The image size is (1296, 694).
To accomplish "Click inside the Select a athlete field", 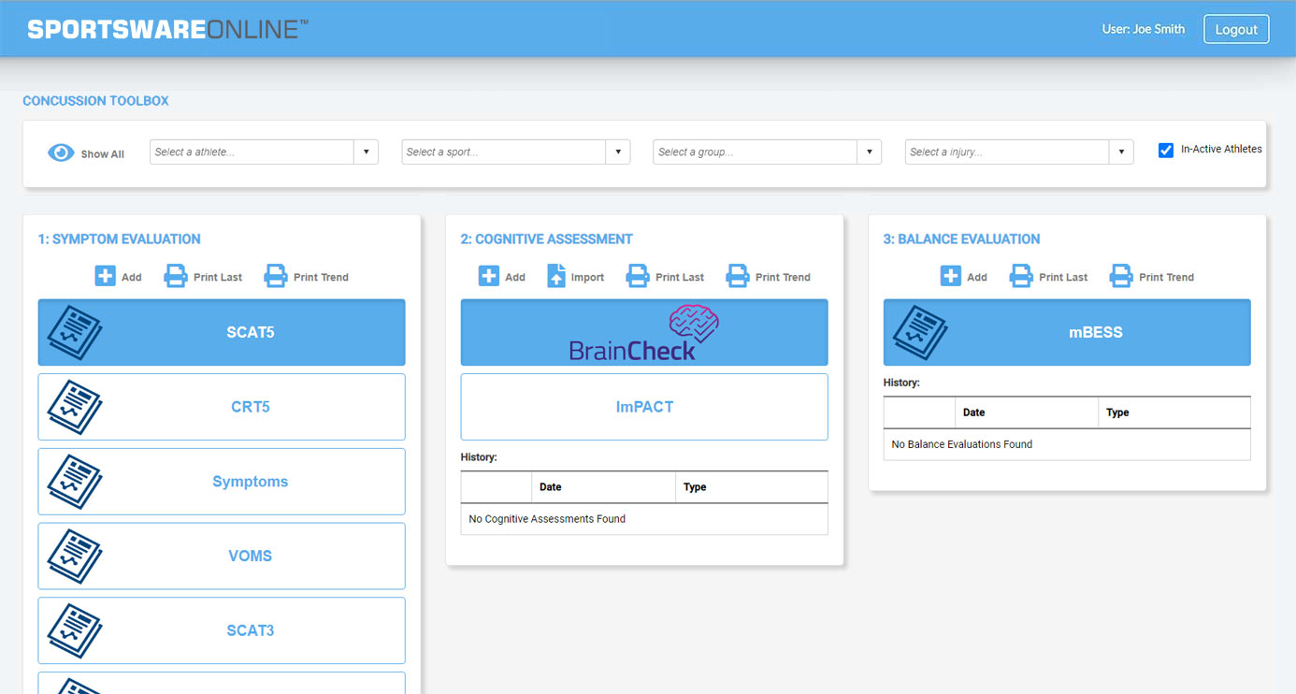I will (252, 152).
